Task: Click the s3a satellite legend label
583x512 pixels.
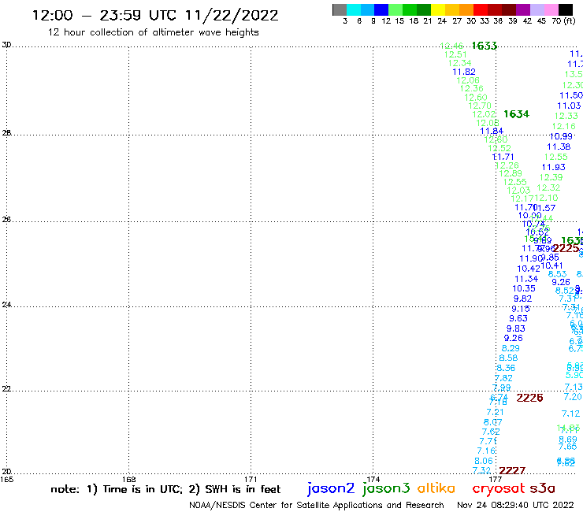Action: click(542, 488)
